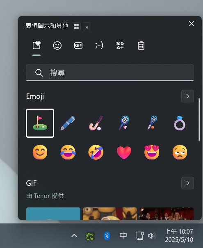Insert the tears of joy emoji
This screenshot has height=248, width=203.
coord(68,152)
